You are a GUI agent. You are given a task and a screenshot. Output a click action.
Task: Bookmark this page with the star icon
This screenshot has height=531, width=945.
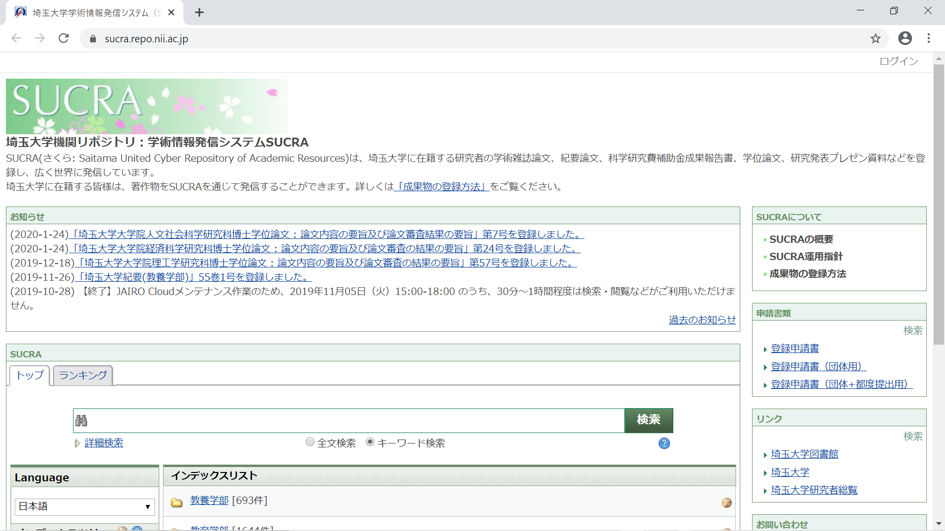(875, 38)
